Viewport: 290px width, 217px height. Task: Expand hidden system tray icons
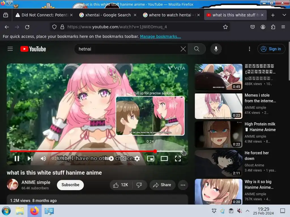coord(248,211)
